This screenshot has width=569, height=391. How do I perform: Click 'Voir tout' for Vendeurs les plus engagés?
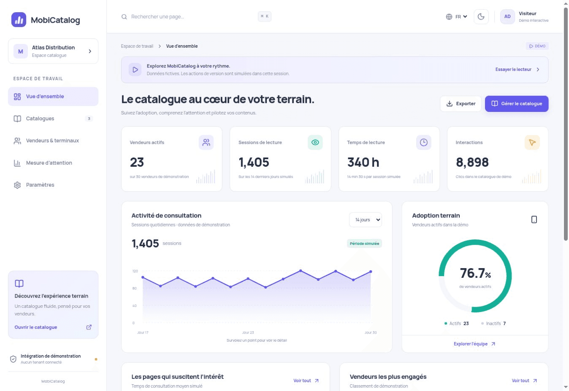(x=524, y=381)
